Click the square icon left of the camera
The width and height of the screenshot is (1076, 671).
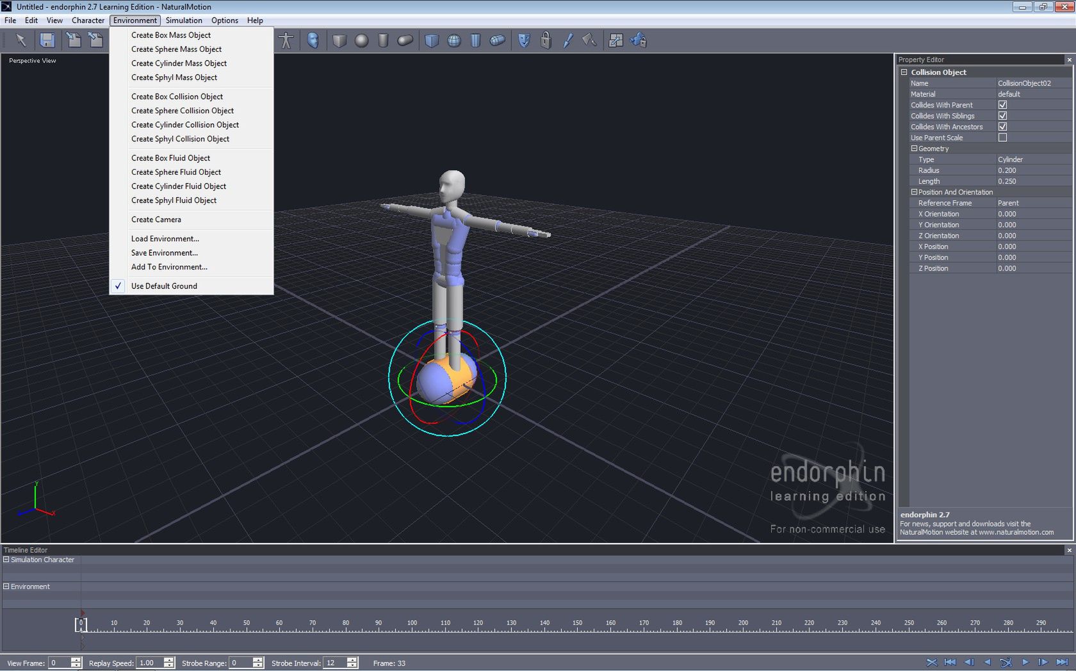click(615, 40)
